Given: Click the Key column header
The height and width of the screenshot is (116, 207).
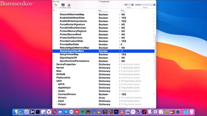Looking at the screenshot, I should (x=54, y=10).
